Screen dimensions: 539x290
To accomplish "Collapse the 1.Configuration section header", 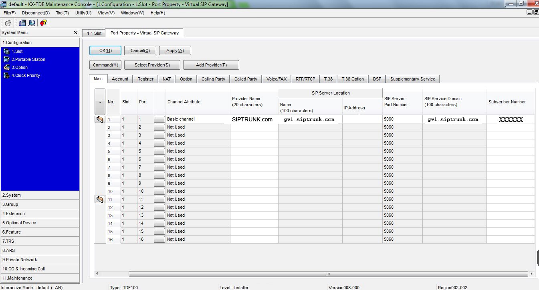I will (40, 42).
